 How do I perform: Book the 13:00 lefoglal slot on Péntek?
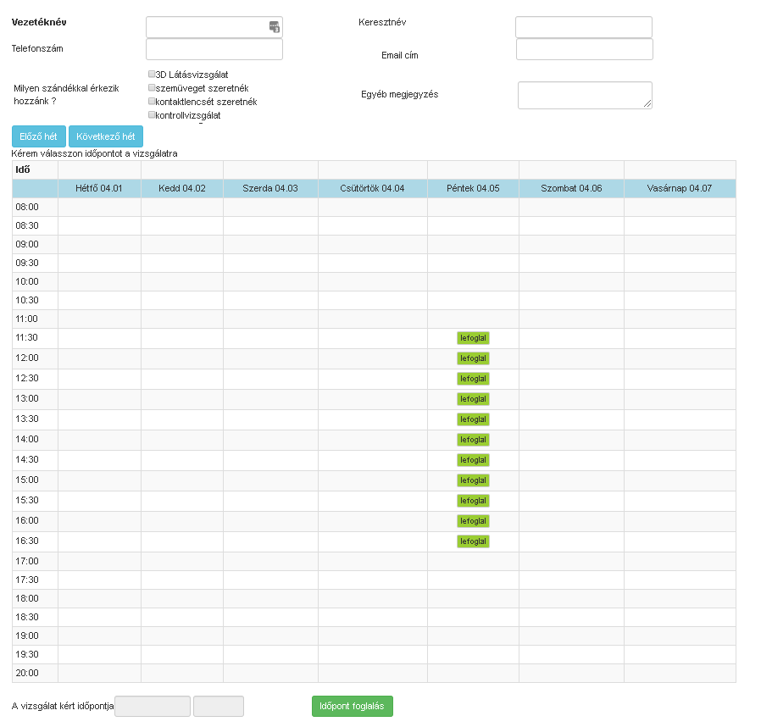click(473, 399)
